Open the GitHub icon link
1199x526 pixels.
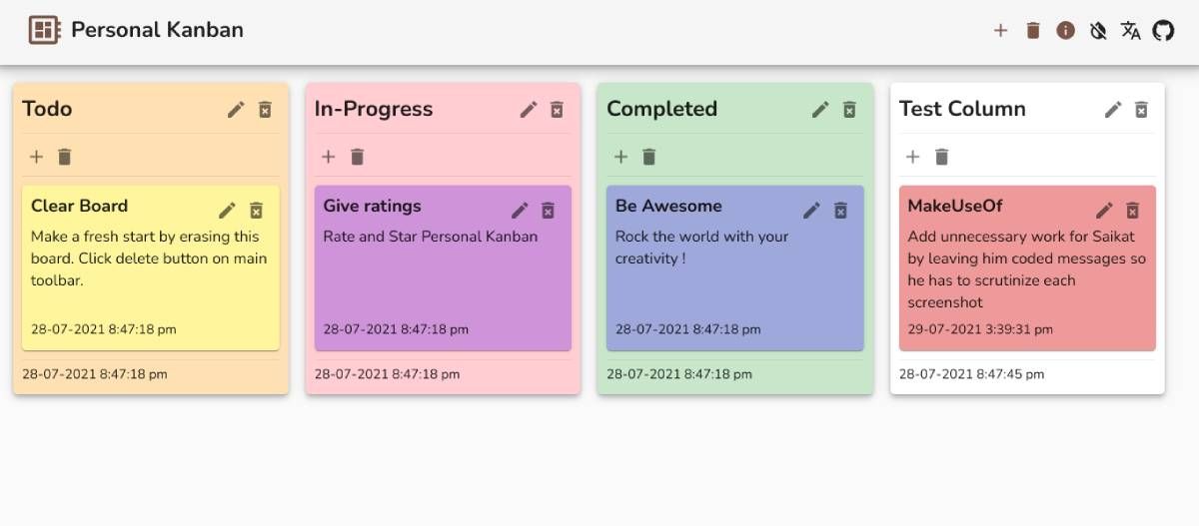(x=1163, y=30)
